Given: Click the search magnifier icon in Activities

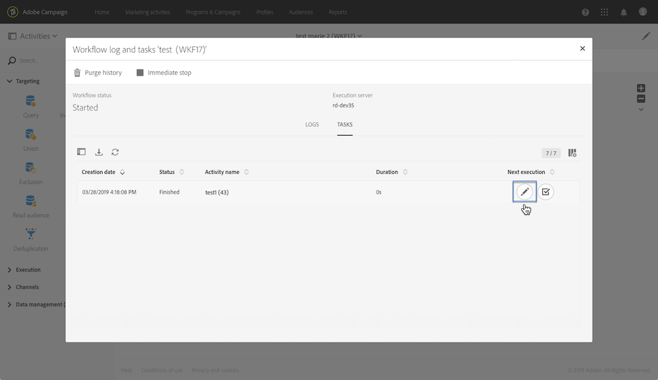Looking at the screenshot, I should pos(12,61).
